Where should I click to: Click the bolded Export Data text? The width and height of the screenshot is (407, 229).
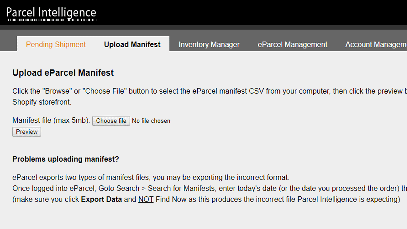tap(101, 199)
